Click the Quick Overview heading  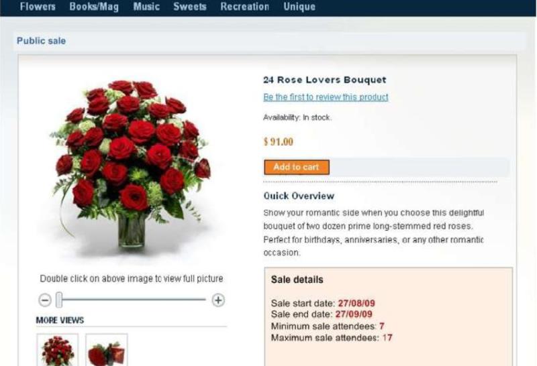tap(299, 196)
